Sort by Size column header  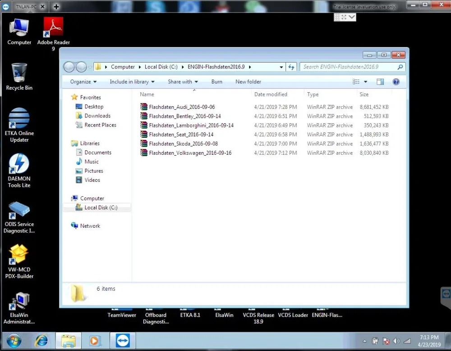point(364,94)
